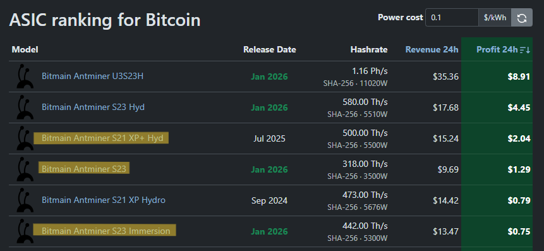Click the $8.91 profit value
The width and height of the screenshot is (544, 251).
click(x=519, y=77)
